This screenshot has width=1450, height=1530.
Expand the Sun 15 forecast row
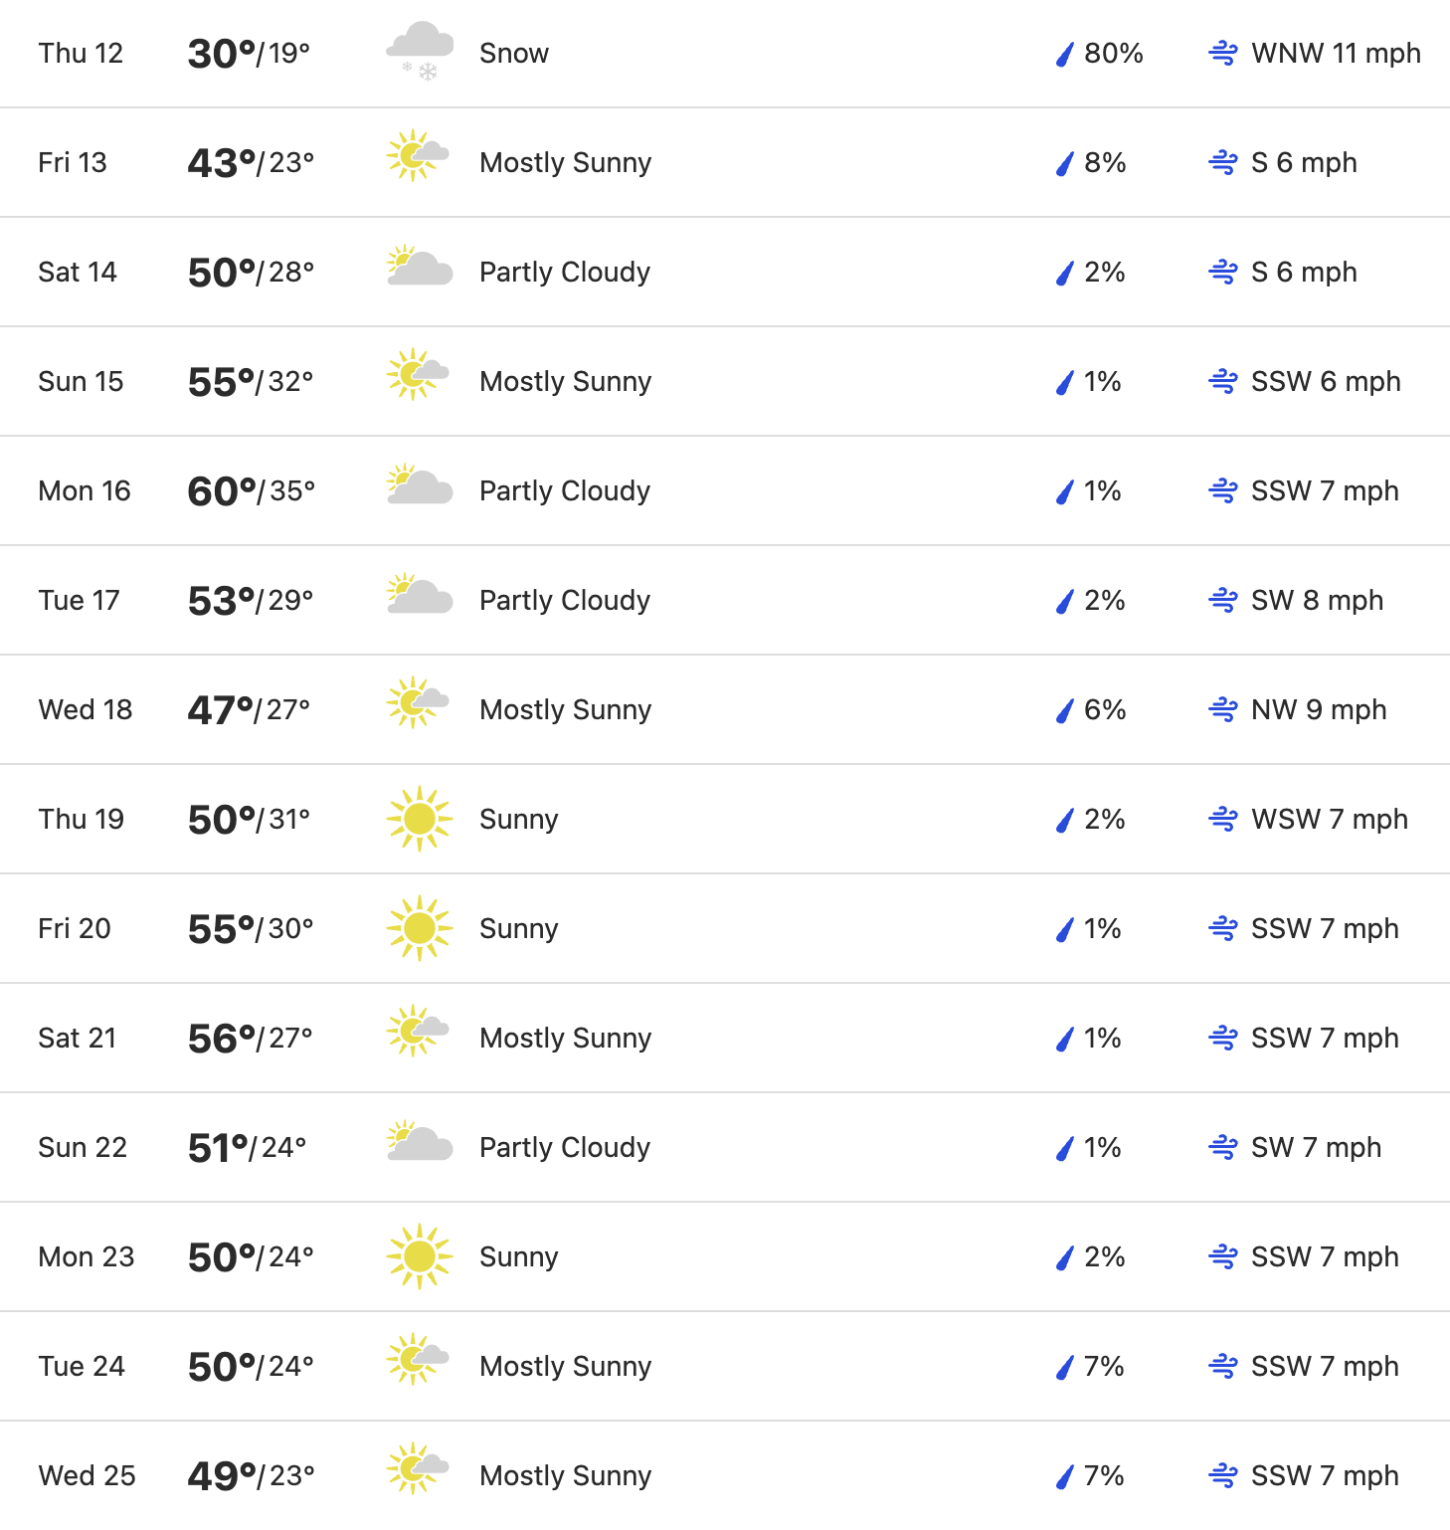(x=725, y=381)
